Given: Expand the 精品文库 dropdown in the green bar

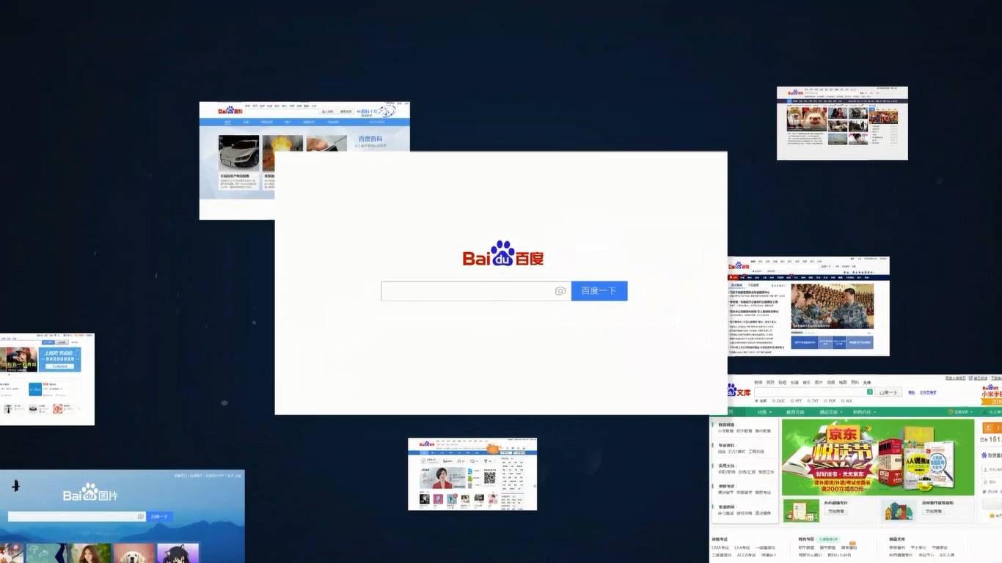Looking at the screenshot, I should tap(830, 412).
